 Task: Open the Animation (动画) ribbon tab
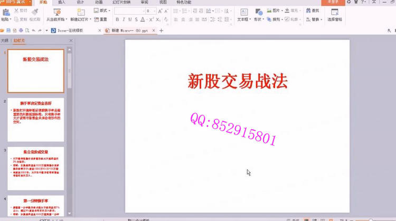point(99,2)
